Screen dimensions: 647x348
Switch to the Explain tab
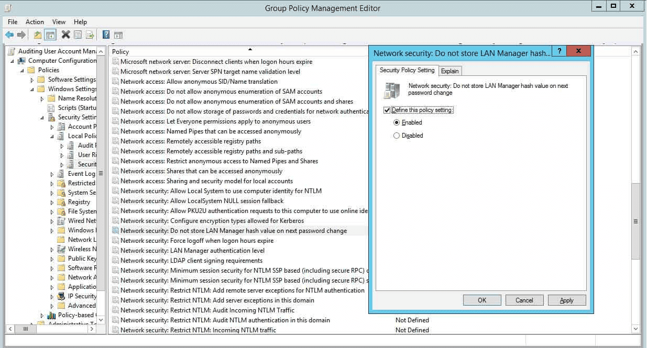click(x=450, y=70)
